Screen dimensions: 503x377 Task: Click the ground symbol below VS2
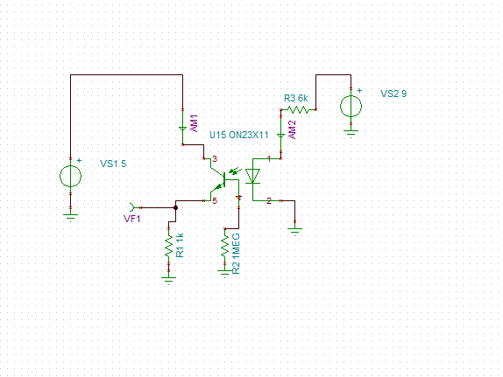coord(351,134)
